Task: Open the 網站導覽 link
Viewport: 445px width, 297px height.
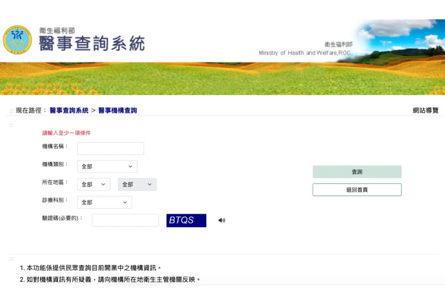Action: [426, 110]
